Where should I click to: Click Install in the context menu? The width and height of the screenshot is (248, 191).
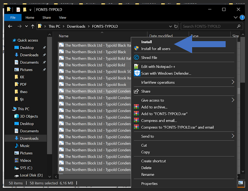click(146, 42)
